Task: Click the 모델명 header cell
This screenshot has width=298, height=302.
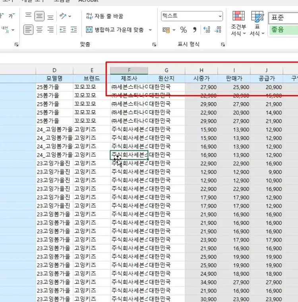Action: coord(54,78)
